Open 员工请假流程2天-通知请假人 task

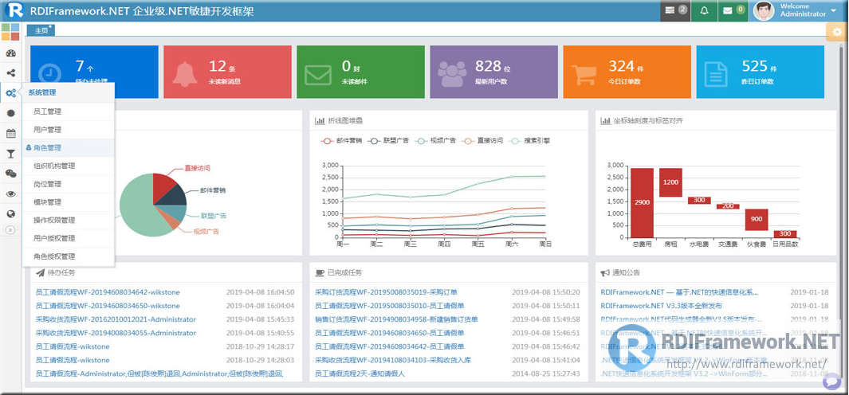[360, 373]
